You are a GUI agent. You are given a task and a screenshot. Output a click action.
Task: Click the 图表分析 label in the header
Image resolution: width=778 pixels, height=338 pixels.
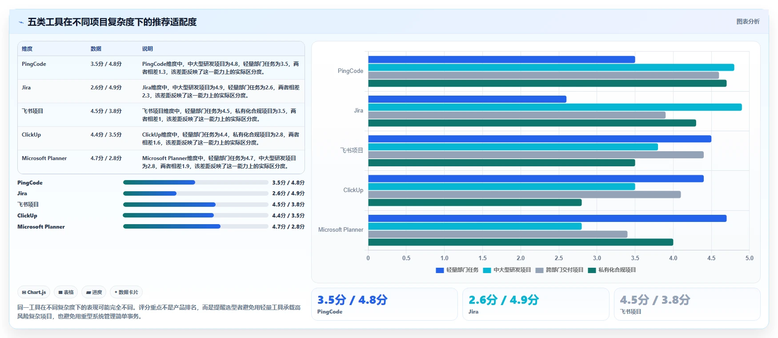coord(748,21)
